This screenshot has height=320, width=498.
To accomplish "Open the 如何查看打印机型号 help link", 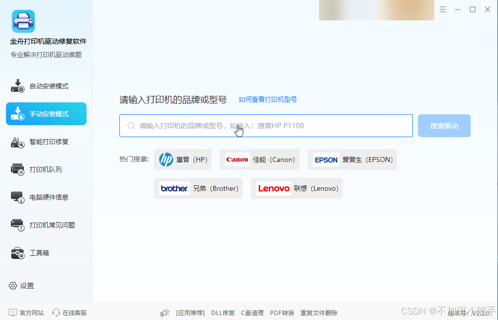I will coord(268,99).
